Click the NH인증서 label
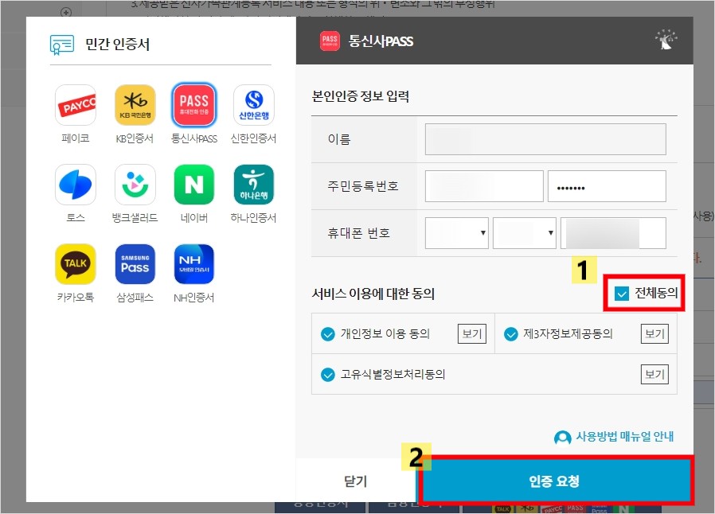This screenshot has width=715, height=514. [194, 298]
